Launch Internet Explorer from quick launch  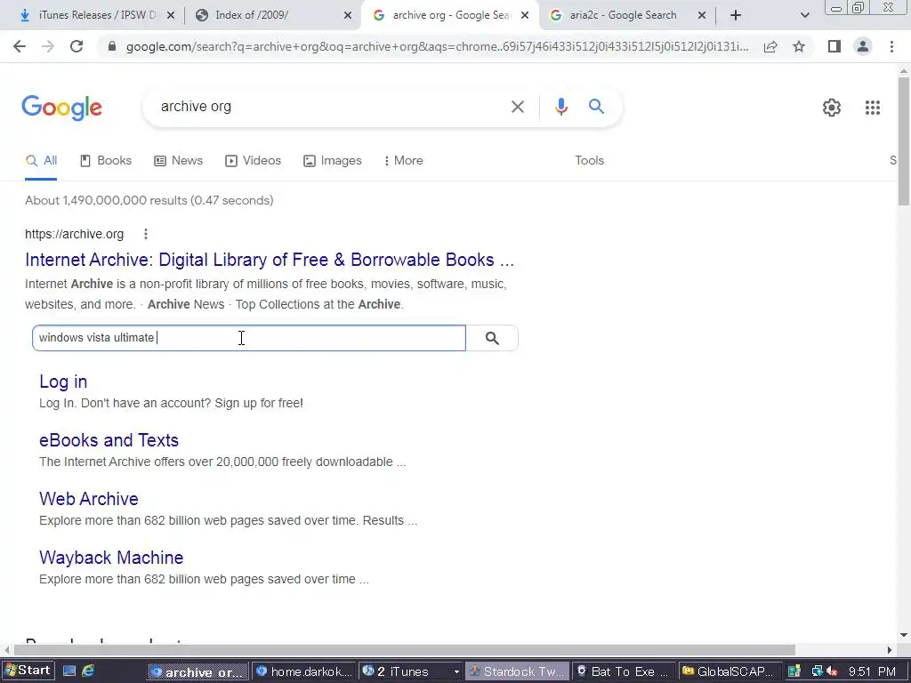click(x=88, y=671)
